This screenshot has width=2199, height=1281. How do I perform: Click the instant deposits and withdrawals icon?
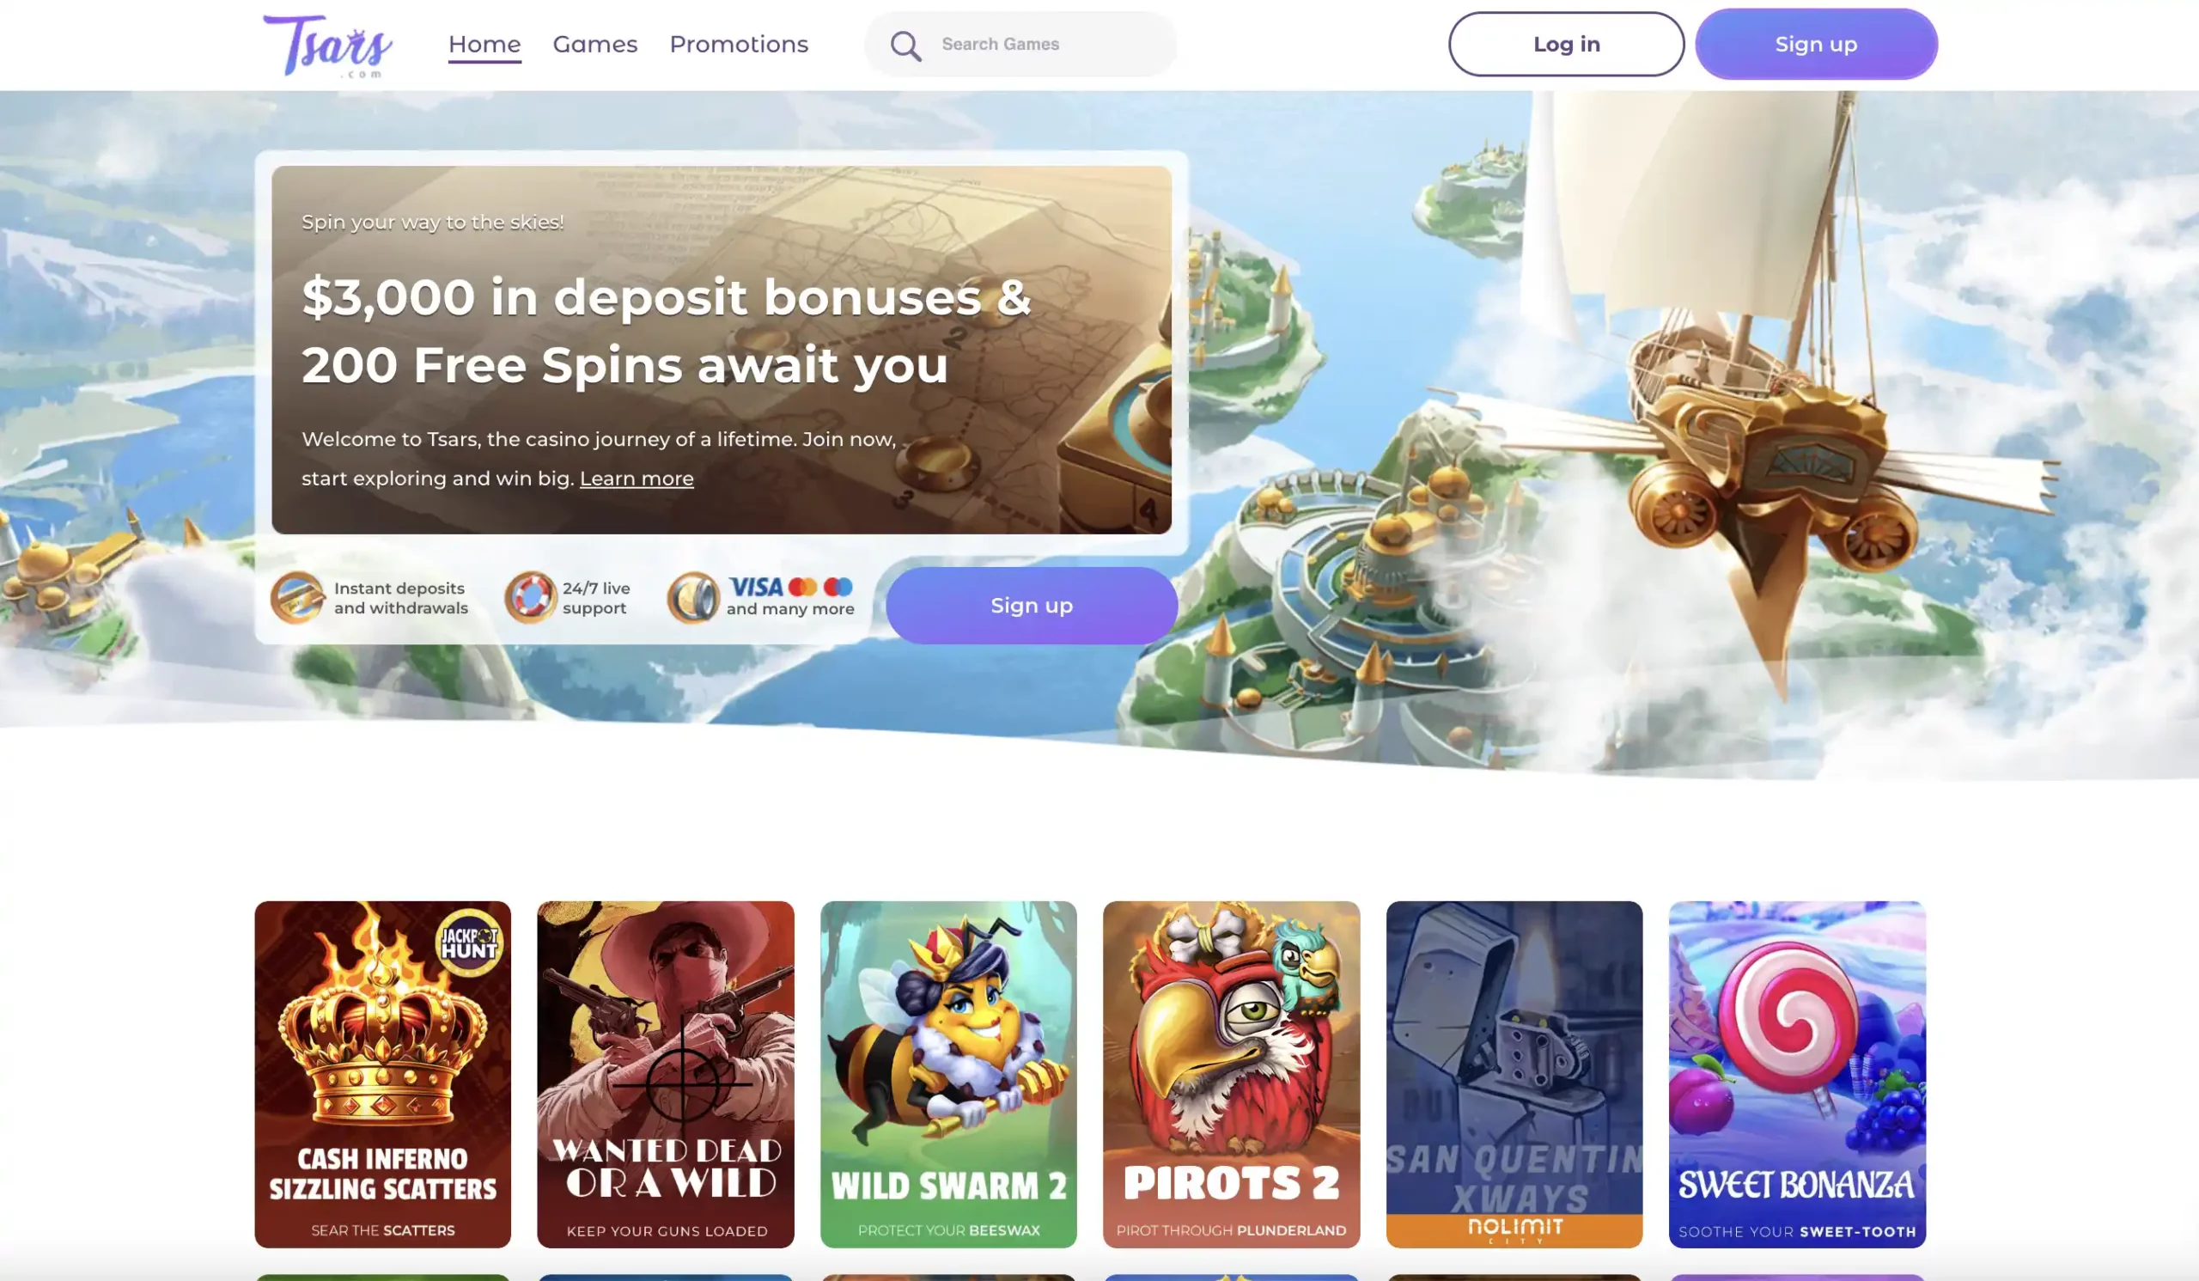(296, 598)
